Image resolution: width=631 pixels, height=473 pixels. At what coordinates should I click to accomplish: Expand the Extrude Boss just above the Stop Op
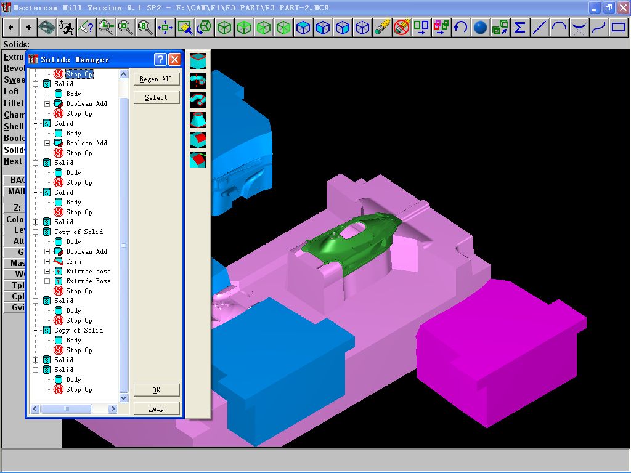[47, 281]
